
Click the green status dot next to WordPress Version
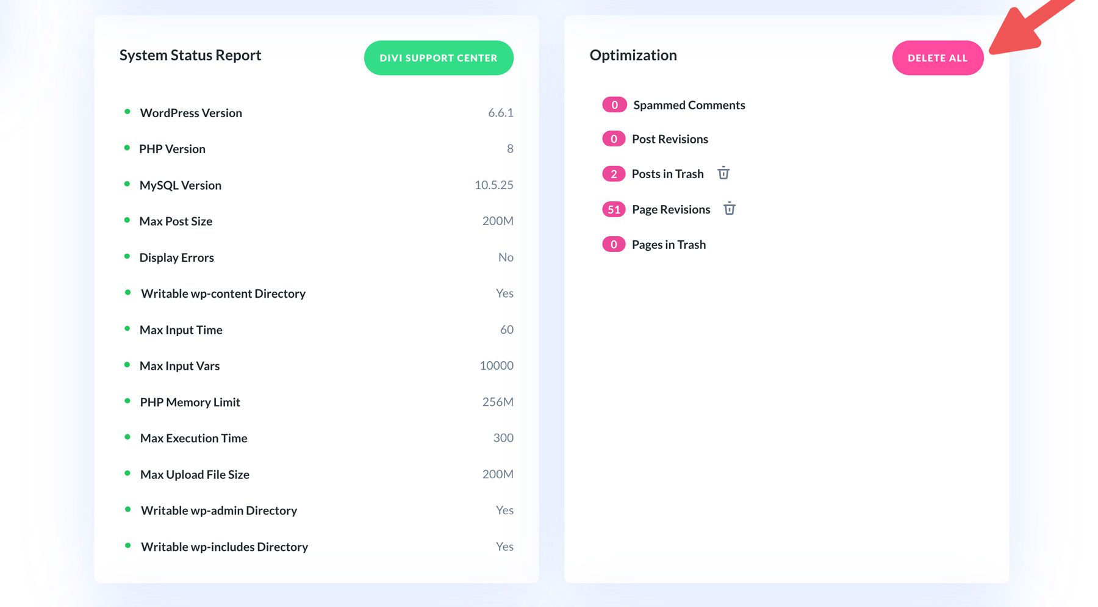point(127,112)
